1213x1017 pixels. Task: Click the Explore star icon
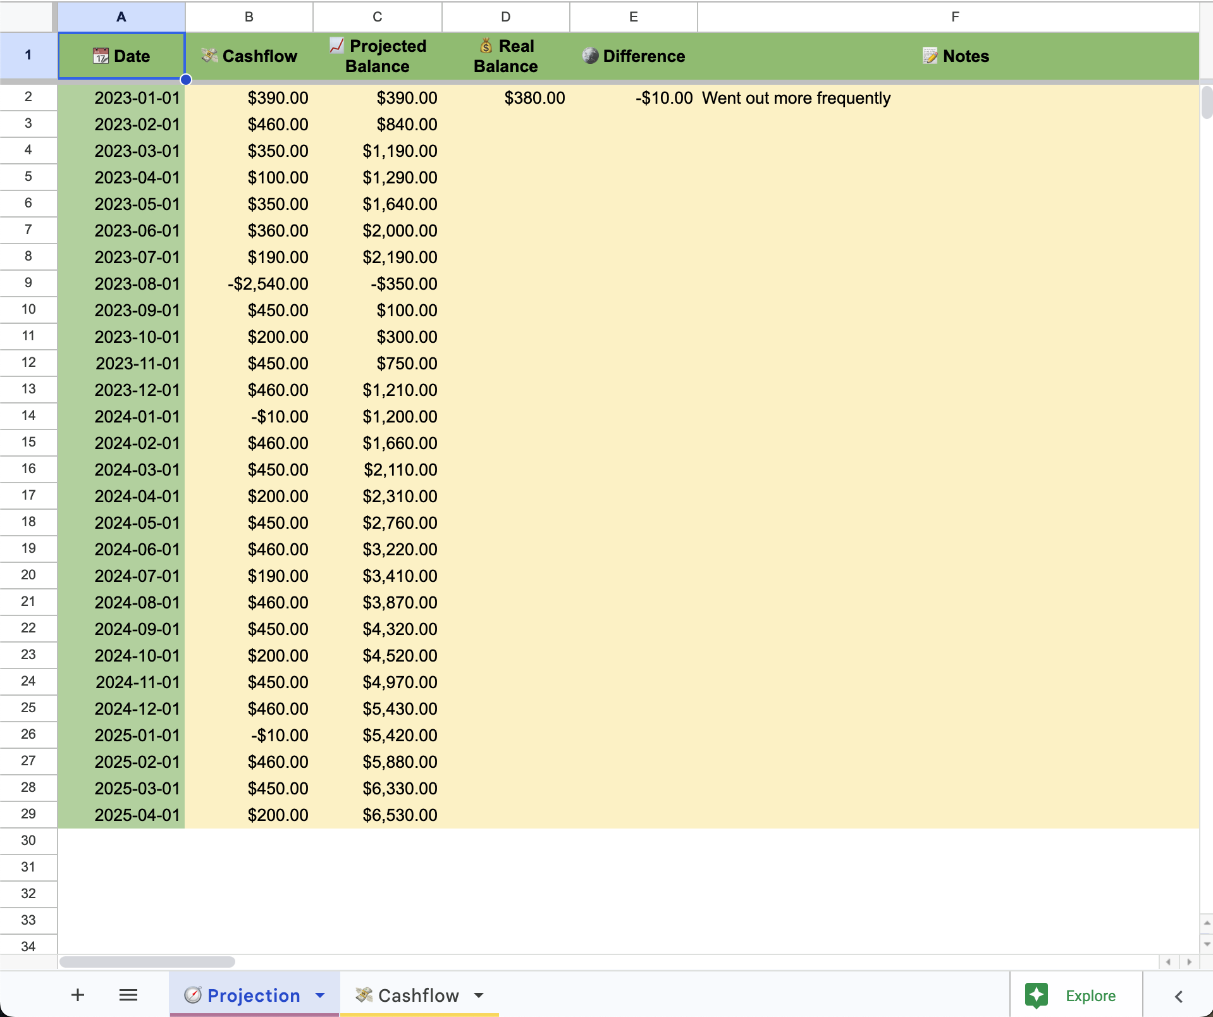[1037, 995]
